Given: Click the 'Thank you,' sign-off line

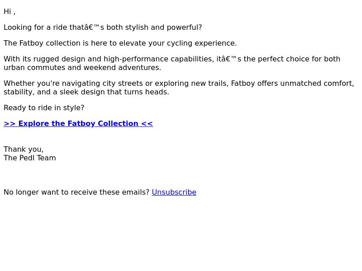Looking at the screenshot, I should [x=24, y=150].
